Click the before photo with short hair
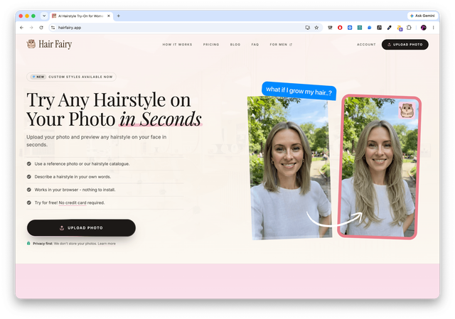The height and width of the screenshot is (319, 455). 291,168
